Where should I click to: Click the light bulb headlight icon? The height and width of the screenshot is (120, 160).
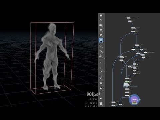point(101,30)
